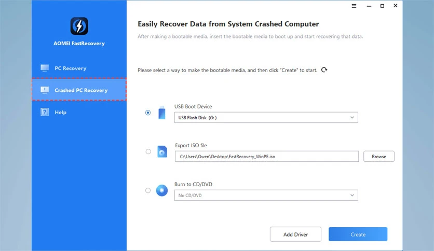Click the blue Create button
This screenshot has height=251, width=434.
(x=358, y=234)
